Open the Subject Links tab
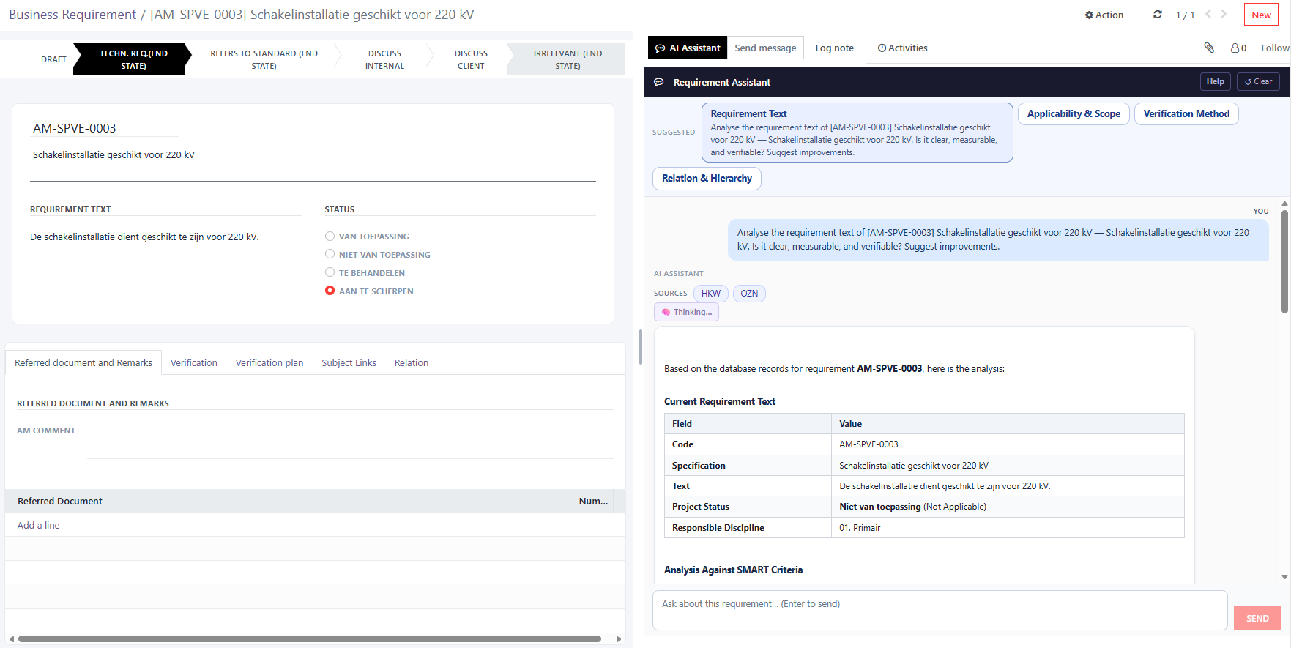This screenshot has width=1291, height=648. (349, 362)
